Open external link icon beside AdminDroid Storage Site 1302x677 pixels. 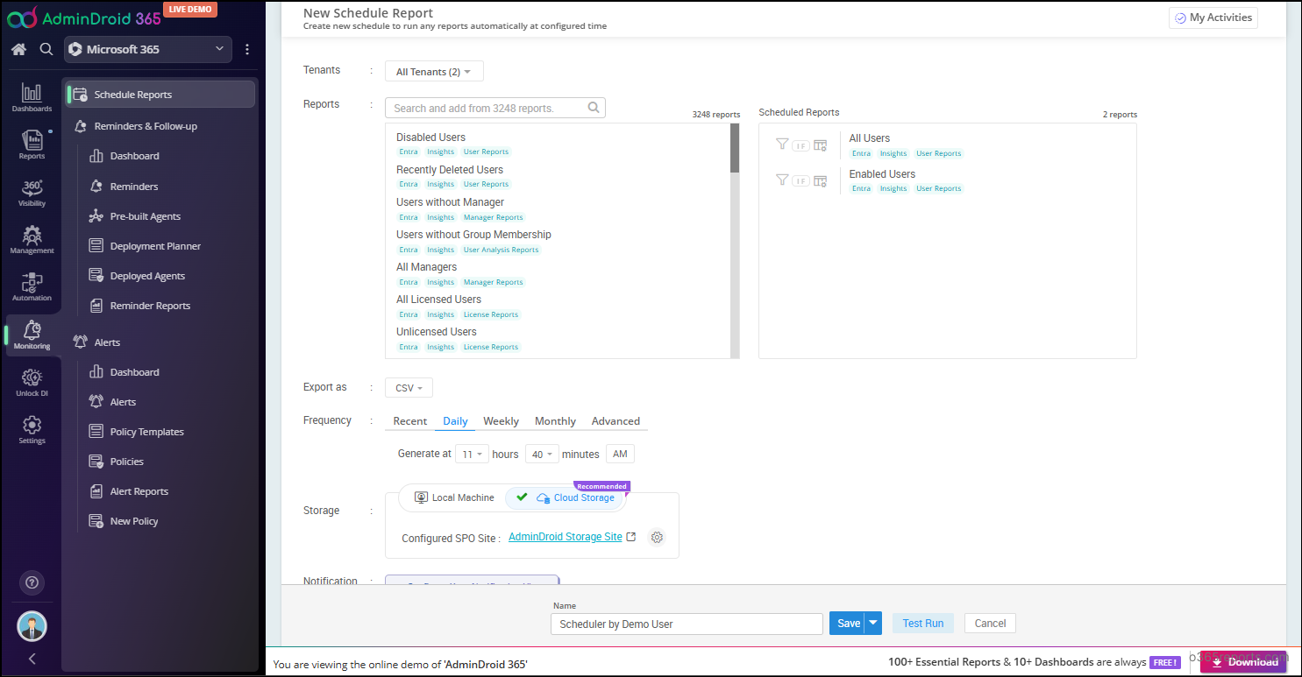pyautogui.click(x=630, y=537)
